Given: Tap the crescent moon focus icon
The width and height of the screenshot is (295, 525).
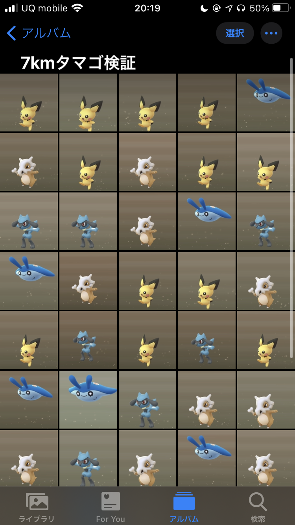Looking at the screenshot, I should pos(204,8).
